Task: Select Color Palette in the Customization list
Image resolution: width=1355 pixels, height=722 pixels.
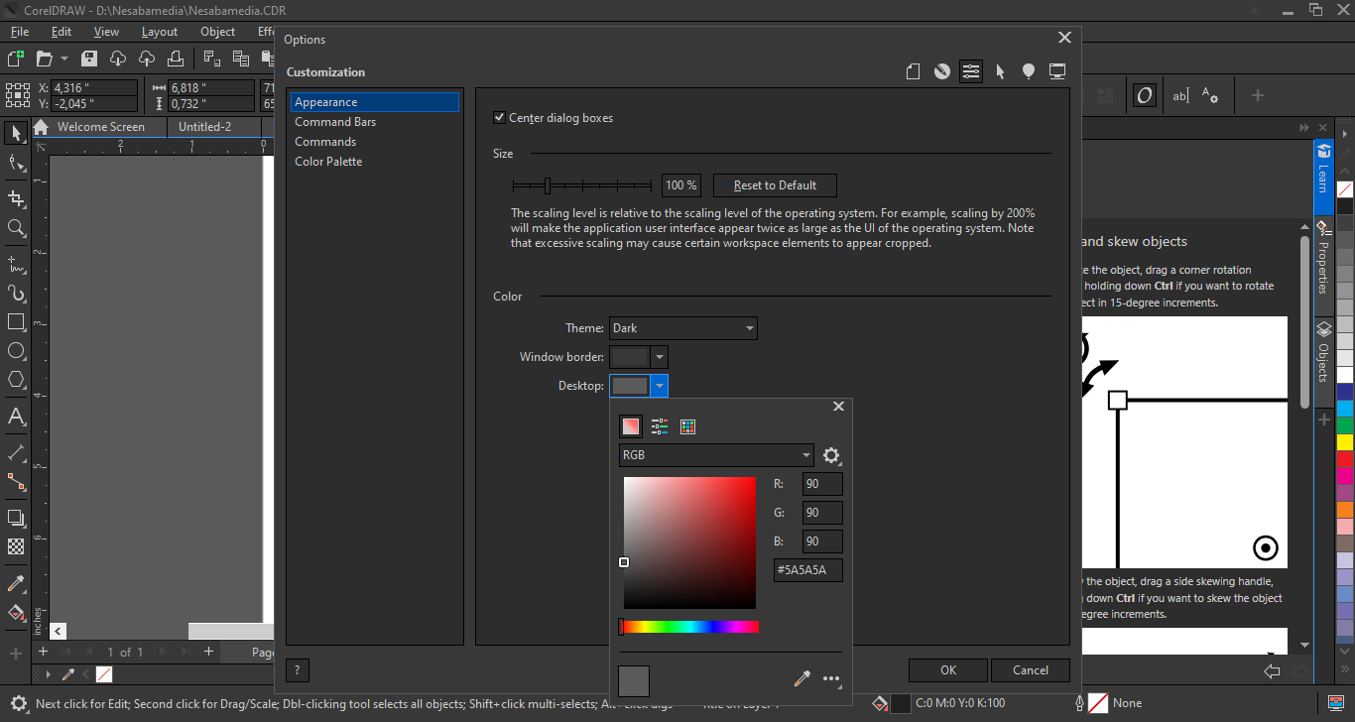Action: pyautogui.click(x=328, y=162)
